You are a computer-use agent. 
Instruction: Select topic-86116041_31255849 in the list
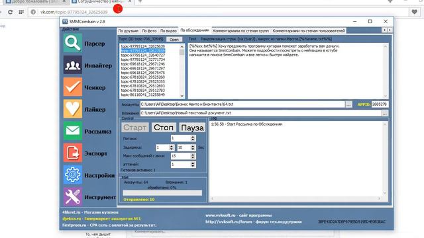(x=143, y=95)
